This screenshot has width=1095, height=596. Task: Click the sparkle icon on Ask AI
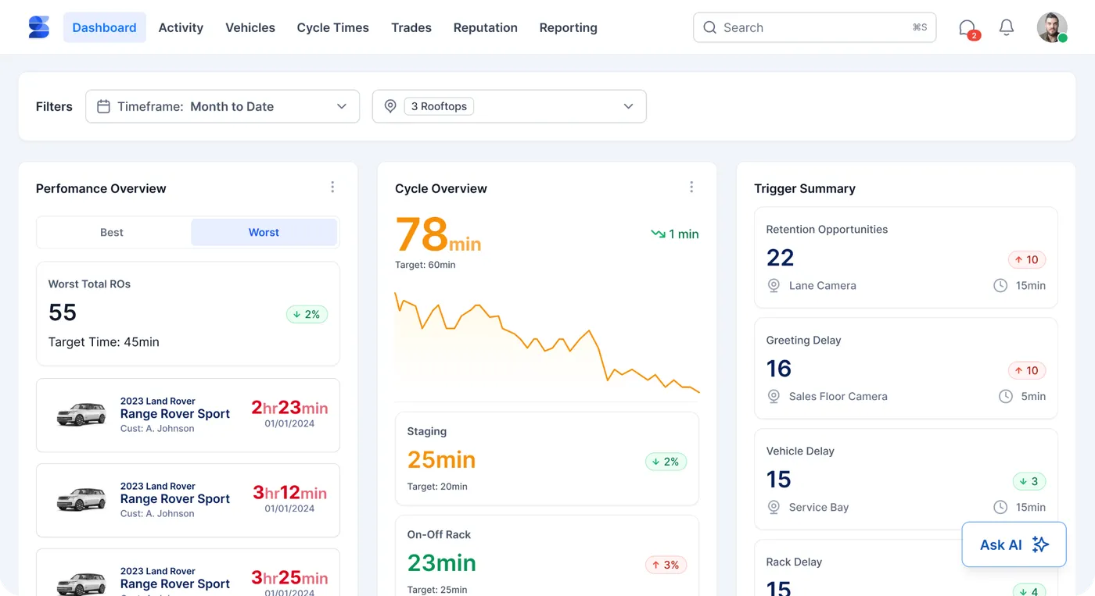point(1040,544)
